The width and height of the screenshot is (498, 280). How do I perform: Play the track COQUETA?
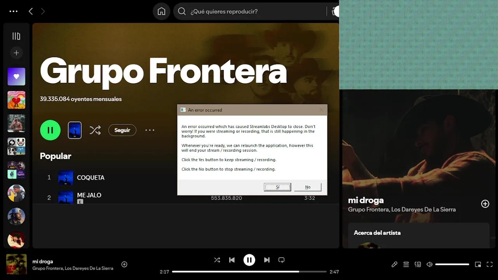(x=91, y=177)
